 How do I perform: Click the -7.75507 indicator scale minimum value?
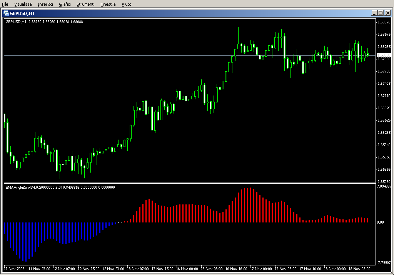[x=384, y=262]
